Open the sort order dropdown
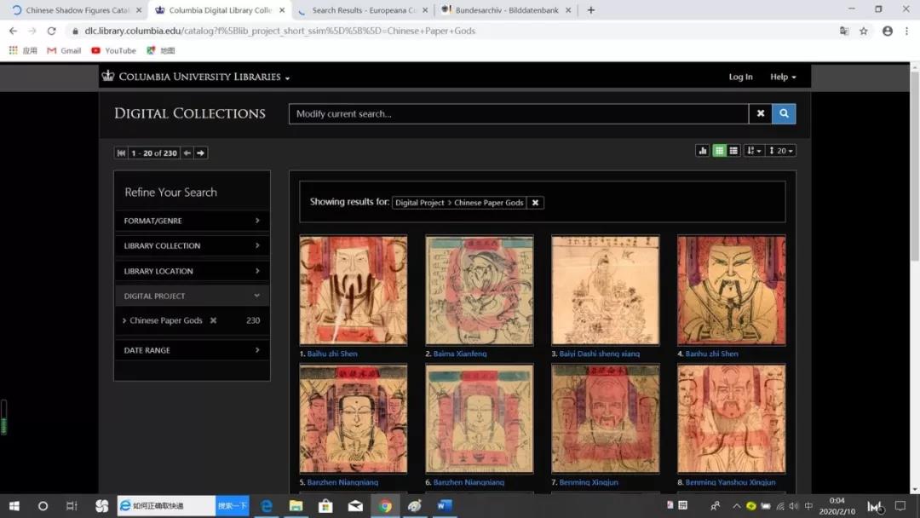 pyautogui.click(x=755, y=151)
